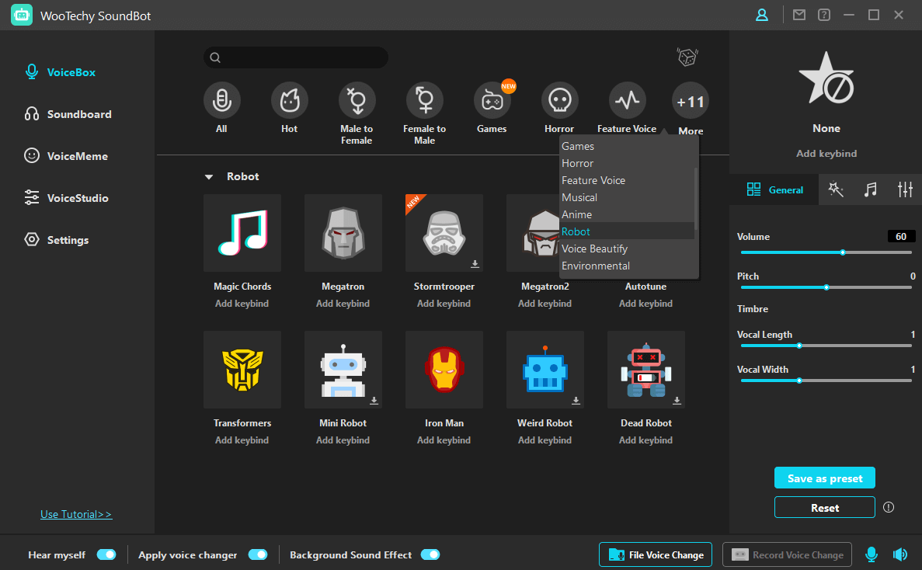Adjust the Vocal Length slider

(x=826, y=346)
